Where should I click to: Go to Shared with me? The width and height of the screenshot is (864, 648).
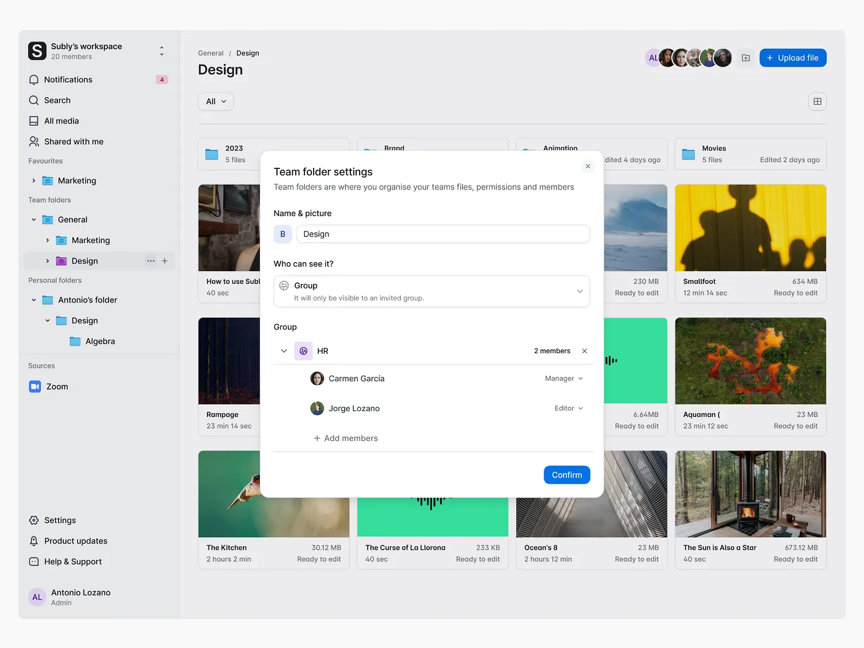[x=74, y=142]
